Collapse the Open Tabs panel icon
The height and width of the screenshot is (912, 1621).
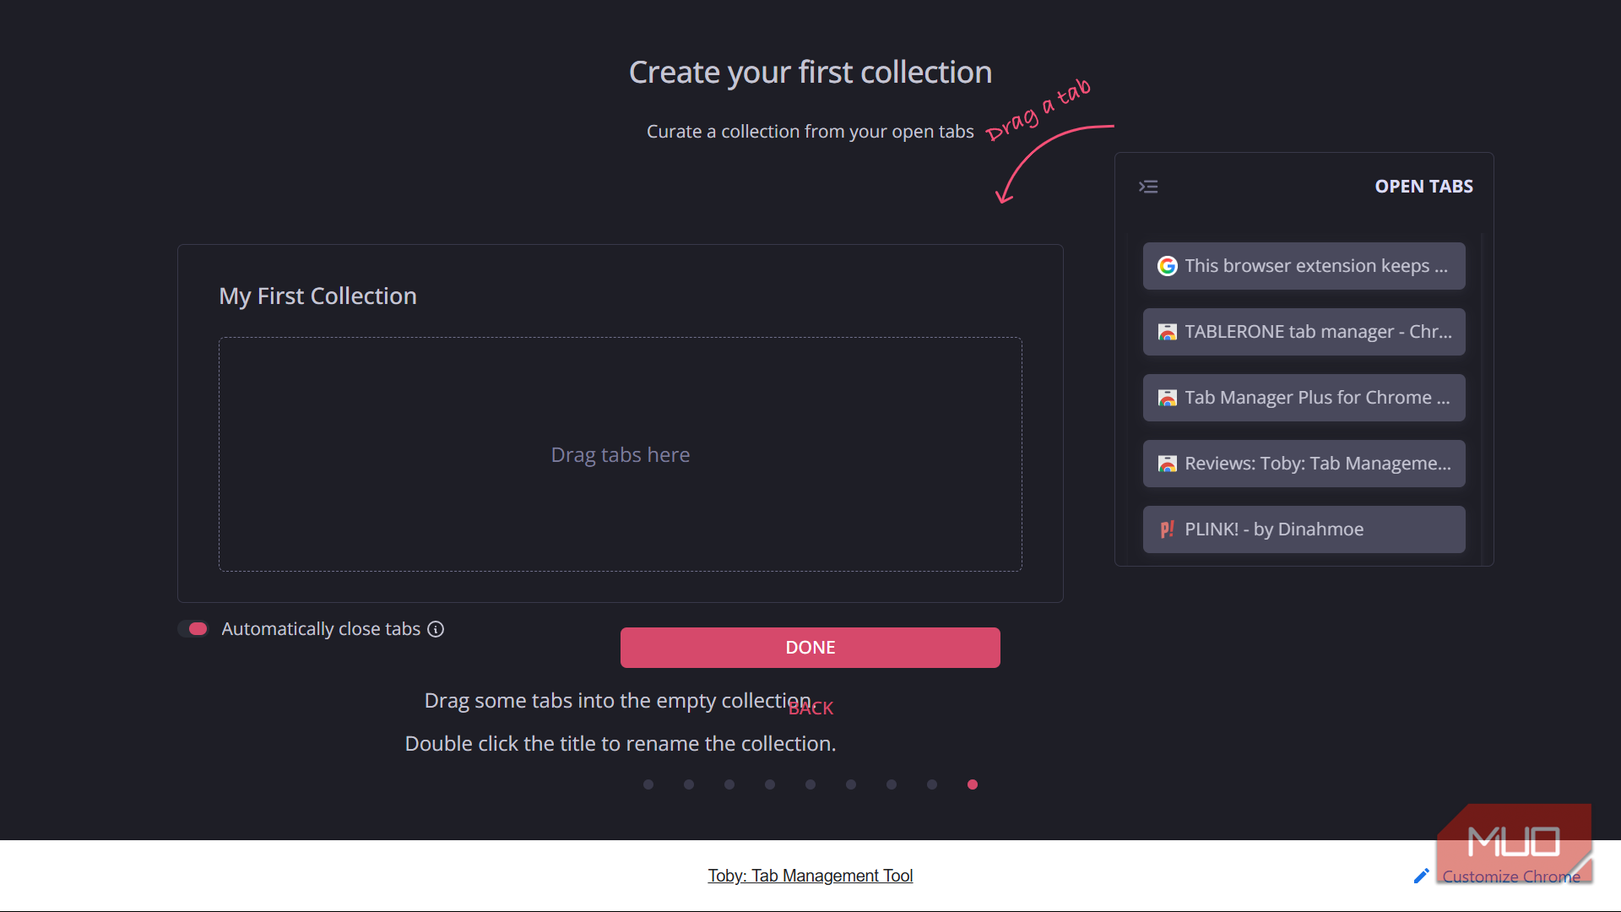tap(1148, 187)
